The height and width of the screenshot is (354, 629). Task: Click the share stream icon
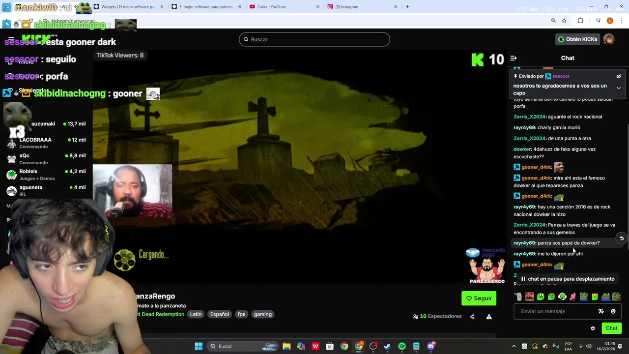click(472, 317)
